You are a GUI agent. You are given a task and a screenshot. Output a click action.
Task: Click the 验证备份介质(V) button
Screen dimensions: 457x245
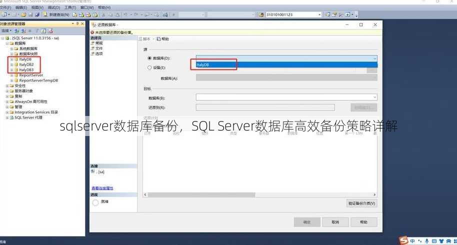click(x=361, y=203)
